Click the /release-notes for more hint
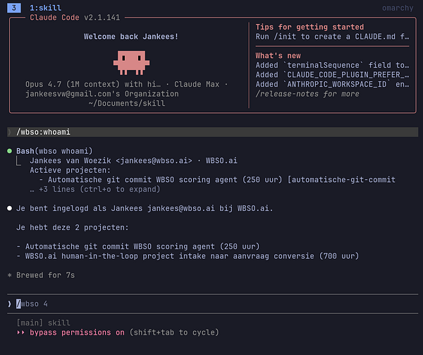This screenshot has width=423, height=355. pos(307,94)
